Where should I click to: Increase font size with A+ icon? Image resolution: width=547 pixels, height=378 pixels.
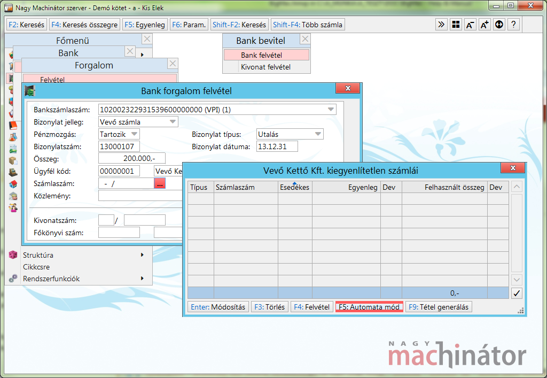485,25
